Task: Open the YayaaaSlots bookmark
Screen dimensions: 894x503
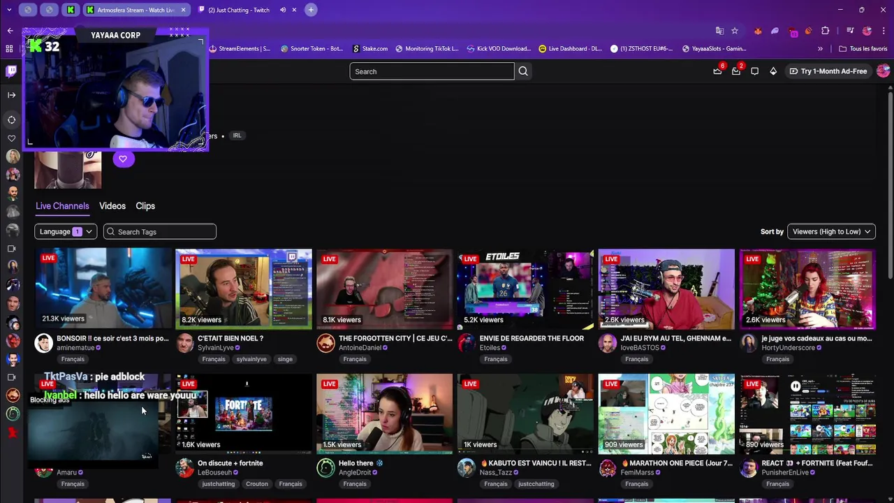Action: click(715, 49)
